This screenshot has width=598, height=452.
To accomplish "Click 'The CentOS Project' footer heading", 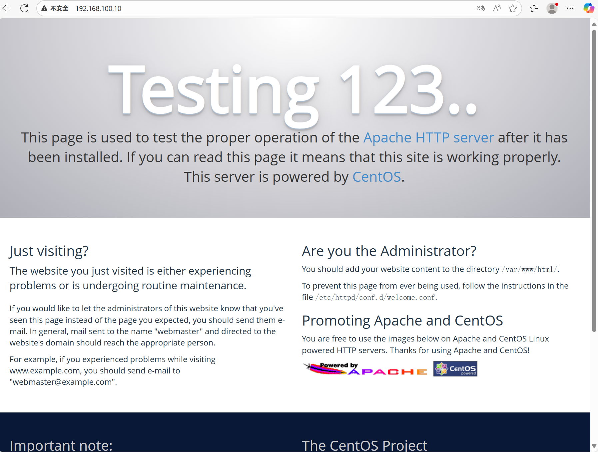I will coord(364,445).
